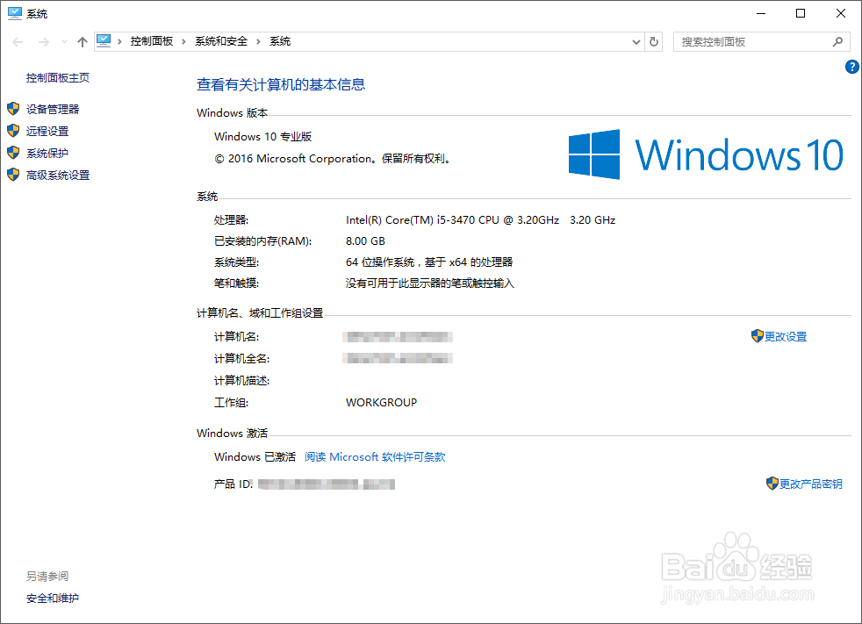Click shield icon beside 系统保护
Image resolution: width=862 pixels, height=624 pixels.
point(13,153)
